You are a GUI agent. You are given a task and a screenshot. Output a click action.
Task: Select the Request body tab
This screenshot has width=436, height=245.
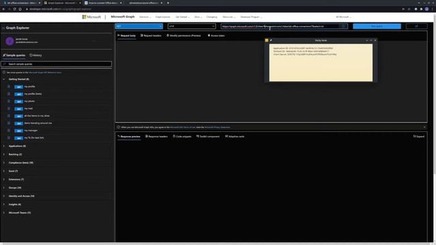pos(127,35)
